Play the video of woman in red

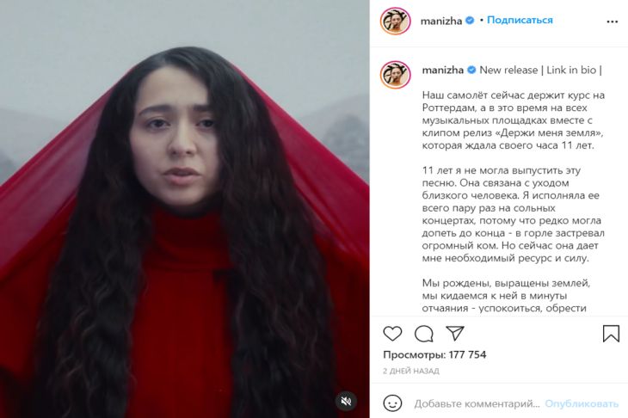(185, 209)
